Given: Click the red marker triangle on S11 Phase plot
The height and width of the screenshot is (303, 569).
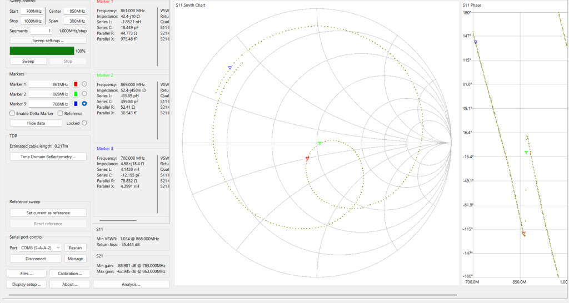Looking at the screenshot, I should pos(523,234).
